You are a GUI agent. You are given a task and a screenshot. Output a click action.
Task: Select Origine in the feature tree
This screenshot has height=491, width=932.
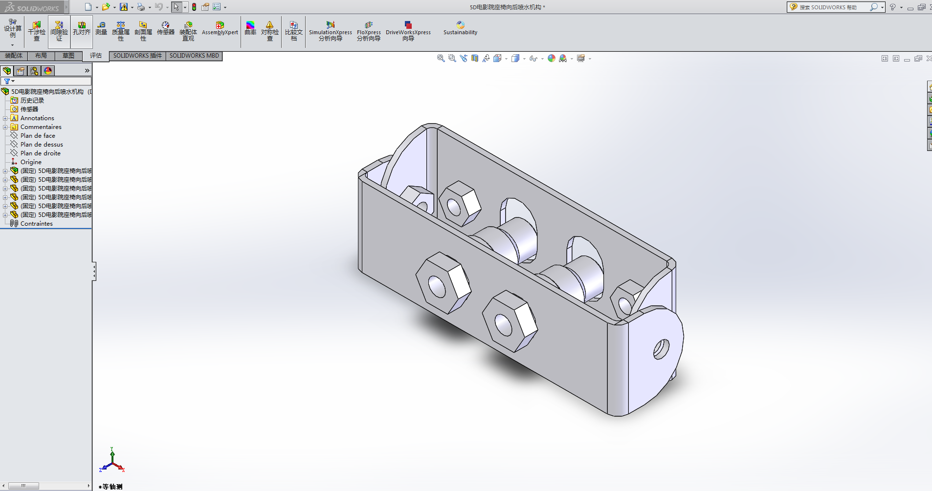point(31,162)
